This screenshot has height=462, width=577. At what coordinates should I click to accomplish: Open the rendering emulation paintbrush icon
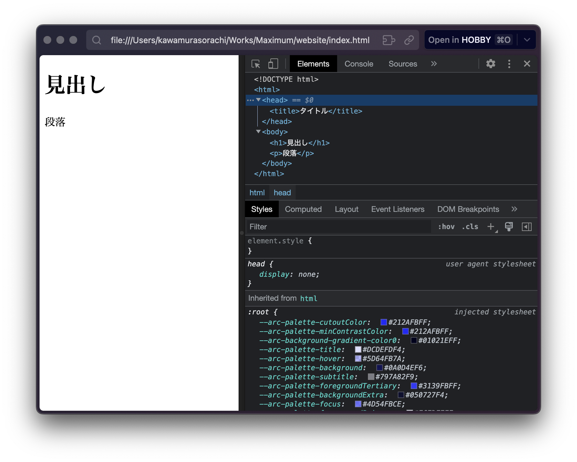[x=509, y=227]
